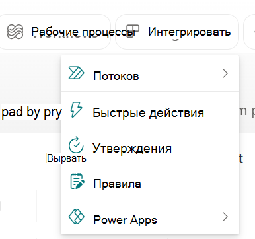Click the Правила notepad pencil icon
The image size is (255, 239).
click(77, 181)
